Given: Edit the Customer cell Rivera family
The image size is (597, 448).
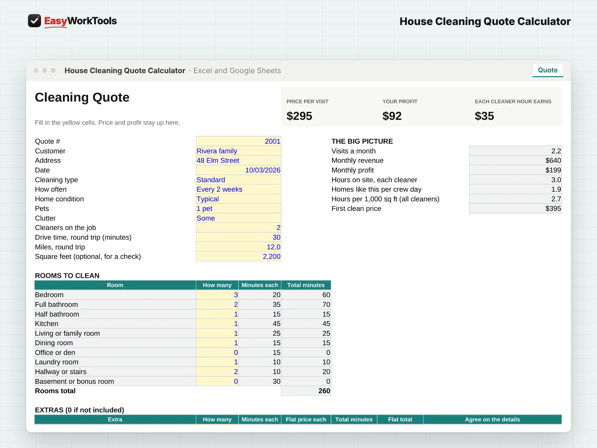Looking at the screenshot, I should click(x=238, y=151).
